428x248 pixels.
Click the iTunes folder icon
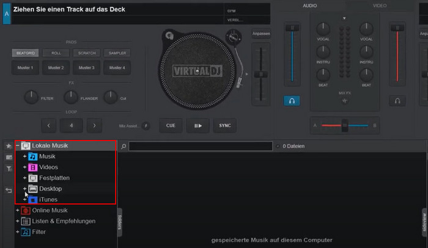click(x=33, y=200)
